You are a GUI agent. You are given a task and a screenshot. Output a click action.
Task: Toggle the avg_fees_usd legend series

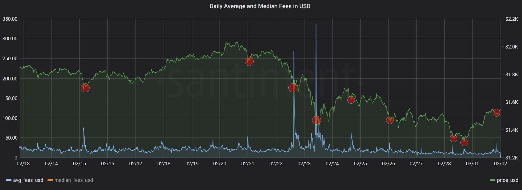click(28, 180)
